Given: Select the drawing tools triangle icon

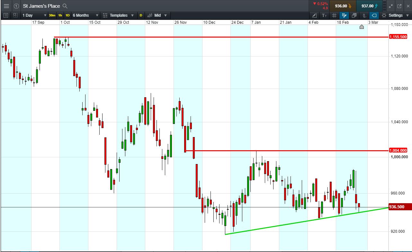Looking at the screenshot, I should coord(314,15).
